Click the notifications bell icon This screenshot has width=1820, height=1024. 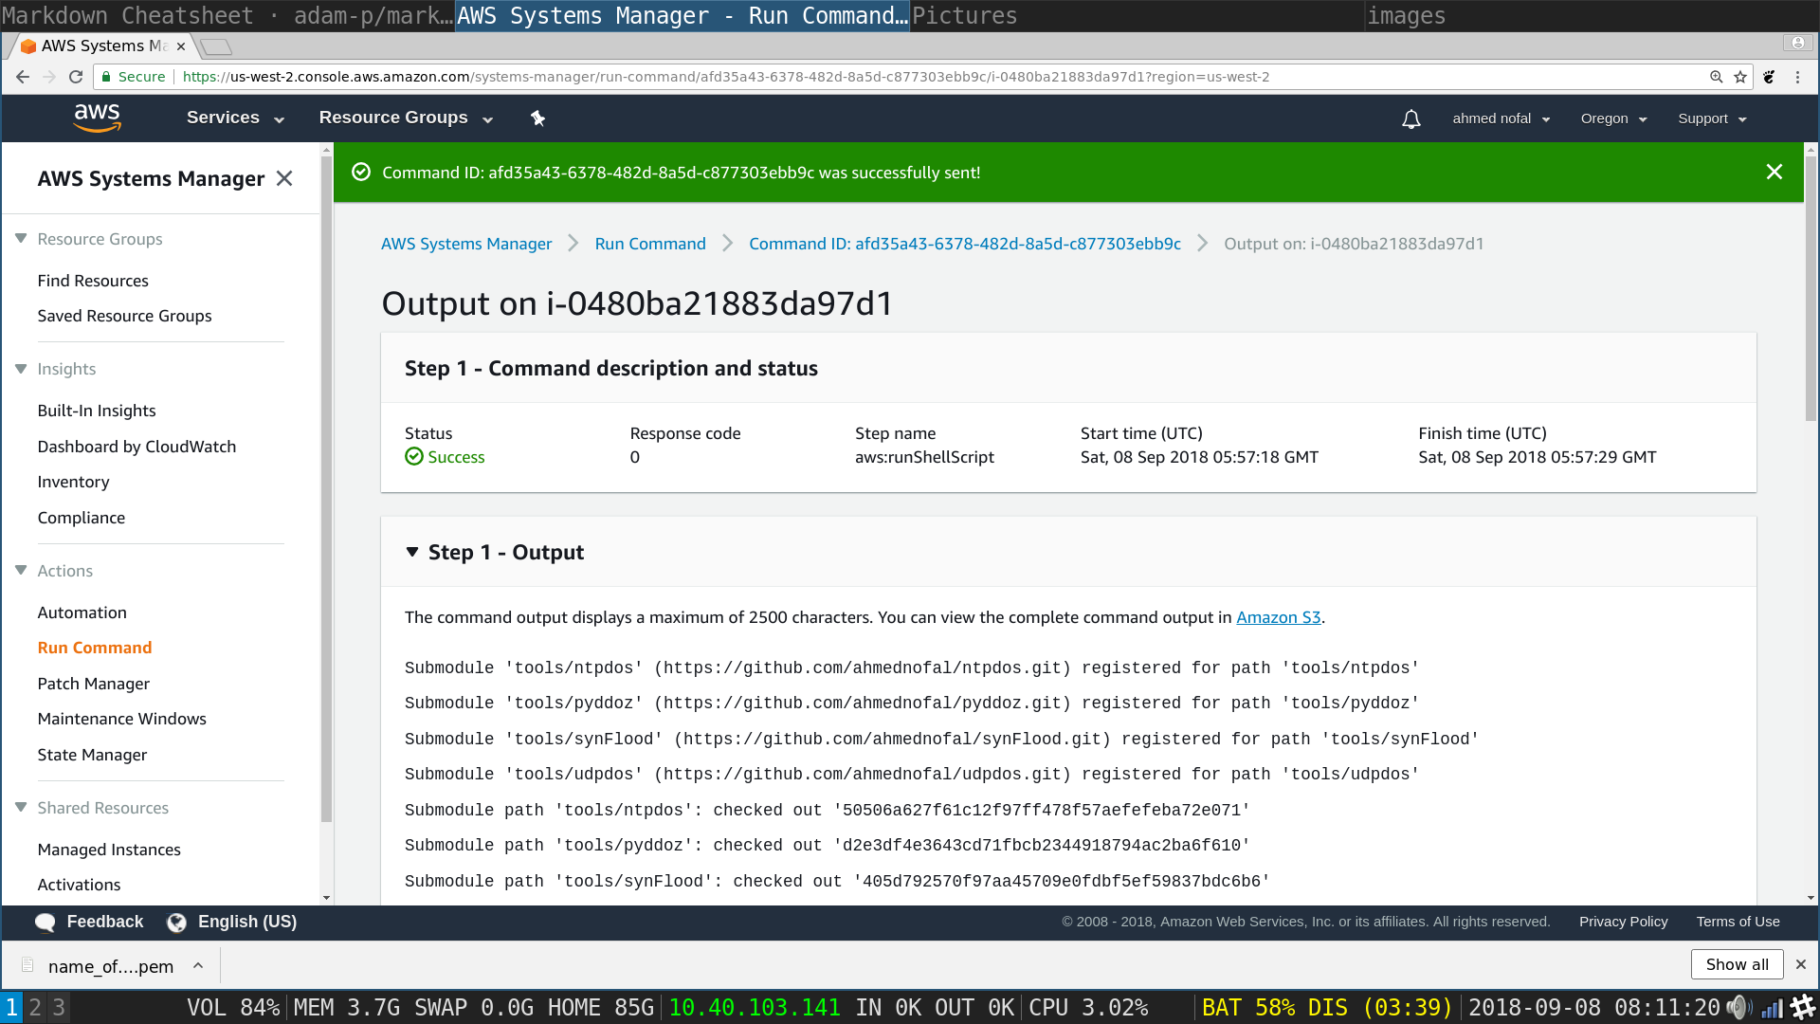1409,118
